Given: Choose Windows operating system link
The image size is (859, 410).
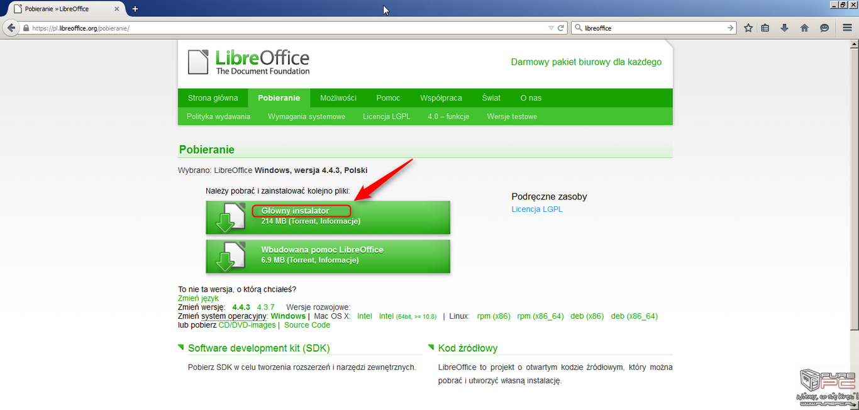Looking at the screenshot, I should click(288, 316).
